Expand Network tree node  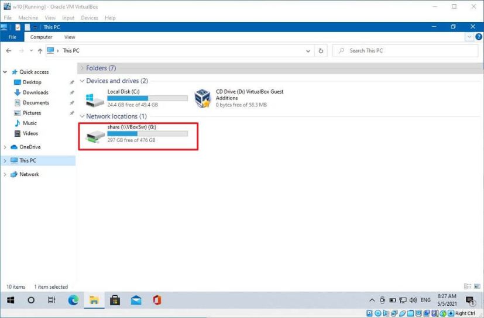point(5,174)
